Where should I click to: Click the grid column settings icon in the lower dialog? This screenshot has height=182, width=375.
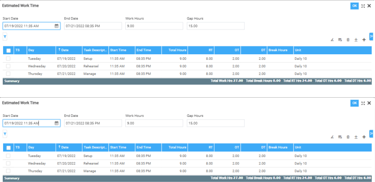(x=340, y=137)
